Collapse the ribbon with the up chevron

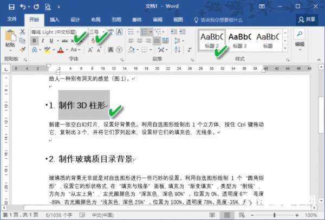(319, 60)
